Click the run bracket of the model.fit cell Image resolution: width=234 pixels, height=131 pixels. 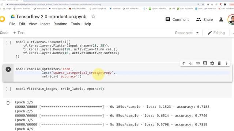(x=8, y=89)
